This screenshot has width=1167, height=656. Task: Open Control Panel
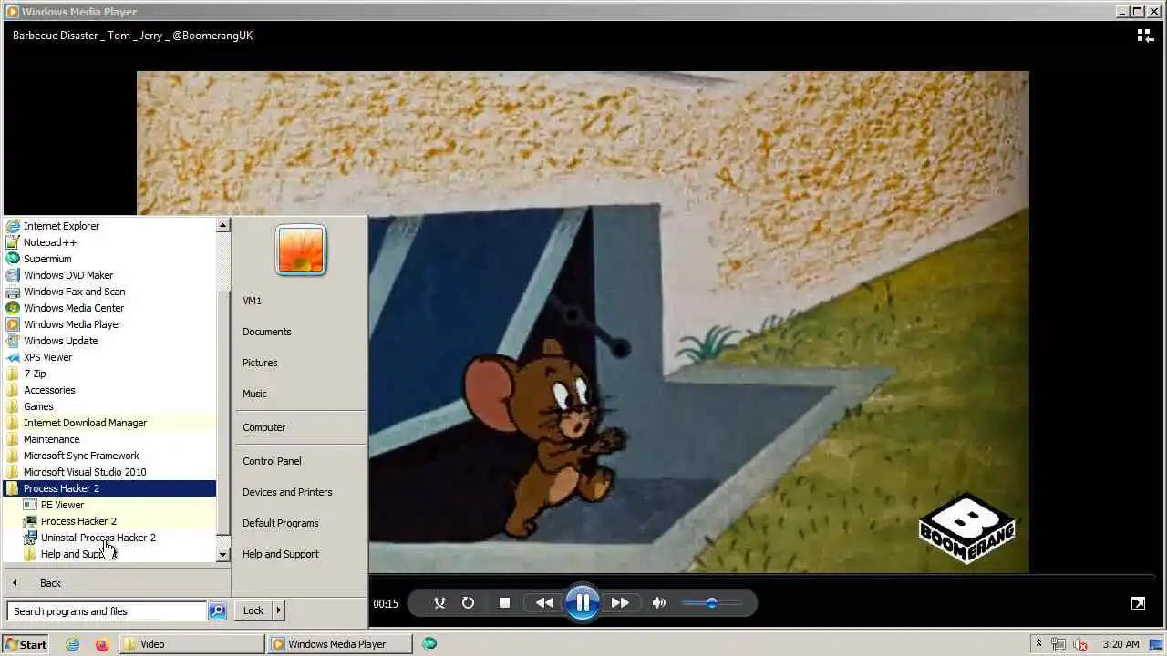[301, 461]
